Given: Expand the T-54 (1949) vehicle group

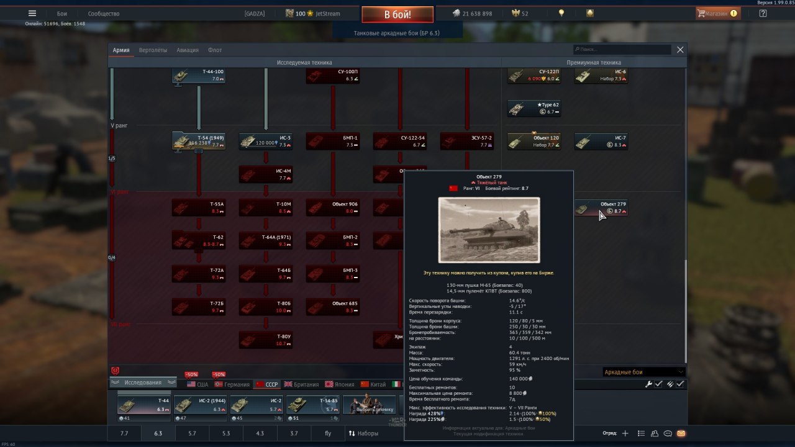Looking at the screenshot, I should coord(199,141).
